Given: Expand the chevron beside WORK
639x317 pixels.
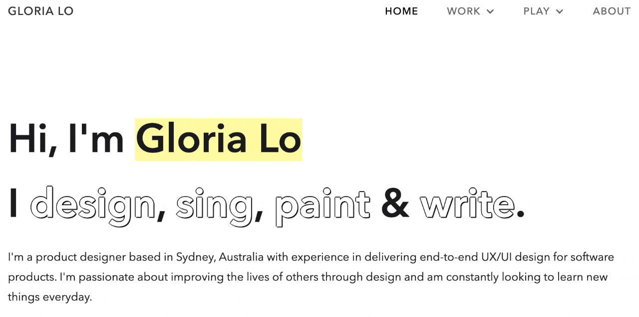Looking at the screenshot, I should click(490, 11).
